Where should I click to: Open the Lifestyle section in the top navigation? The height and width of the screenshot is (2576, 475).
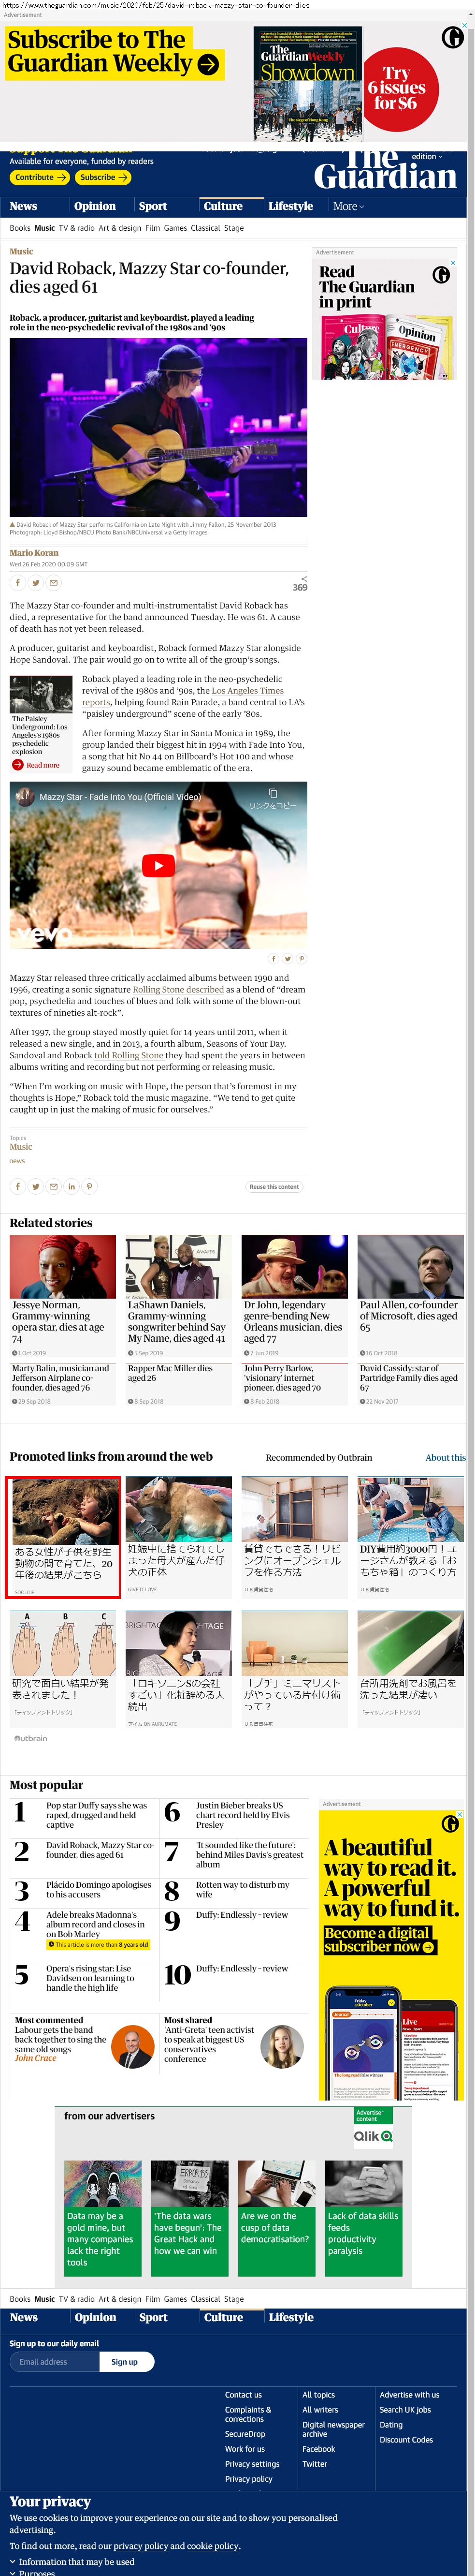pos(291,206)
